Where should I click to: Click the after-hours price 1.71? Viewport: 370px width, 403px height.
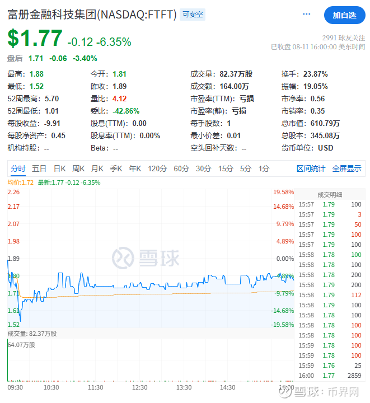pos(36,58)
